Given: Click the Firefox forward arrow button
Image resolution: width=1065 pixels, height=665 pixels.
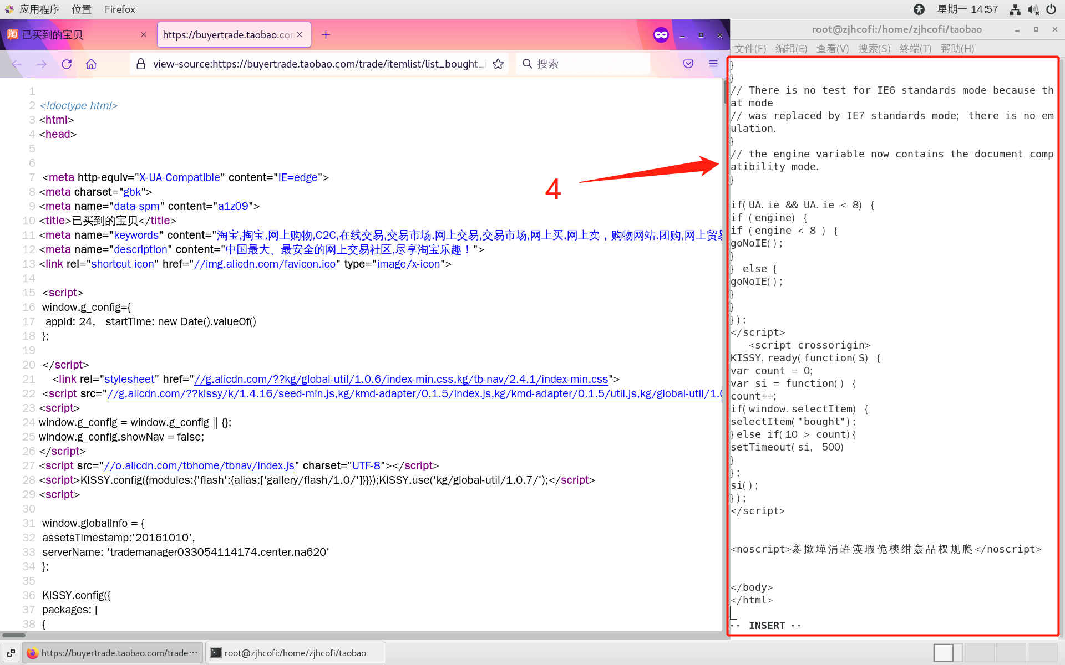Looking at the screenshot, I should coord(42,64).
